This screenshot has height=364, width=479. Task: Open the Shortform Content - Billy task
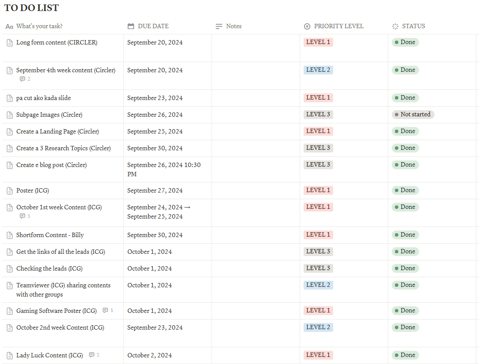[50, 235]
